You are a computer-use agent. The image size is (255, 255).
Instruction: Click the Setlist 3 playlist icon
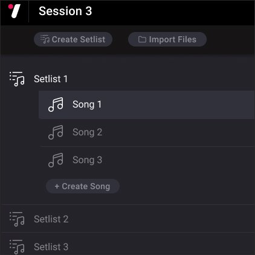coord(17,247)
